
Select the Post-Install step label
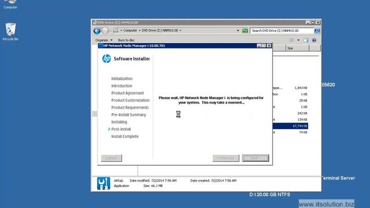click(121, 129)
